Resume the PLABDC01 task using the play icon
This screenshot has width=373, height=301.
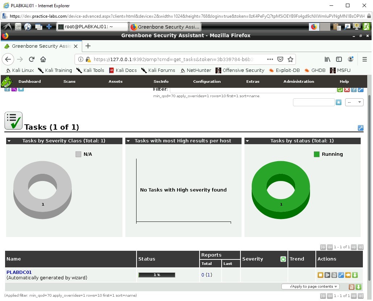pos(327,275)
